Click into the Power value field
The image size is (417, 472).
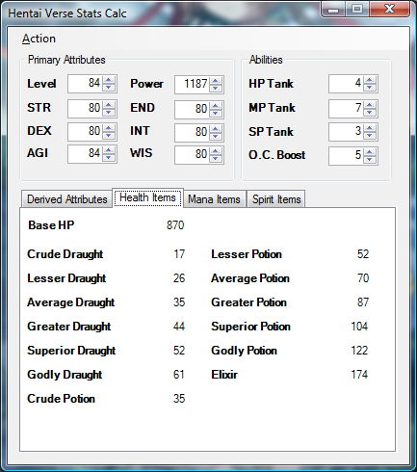[193, 84]
